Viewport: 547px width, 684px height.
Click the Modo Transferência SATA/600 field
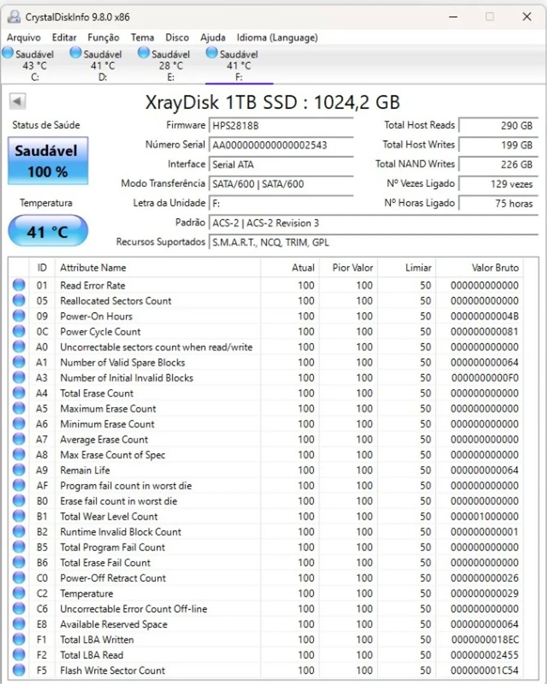281,184
